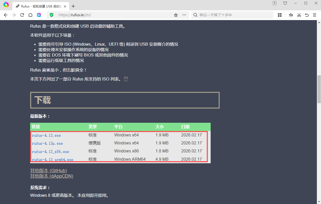Download rufus-4.13.exe
This screenshot has width=321, height=204.
pyautogui.click(x=46, y=135)
